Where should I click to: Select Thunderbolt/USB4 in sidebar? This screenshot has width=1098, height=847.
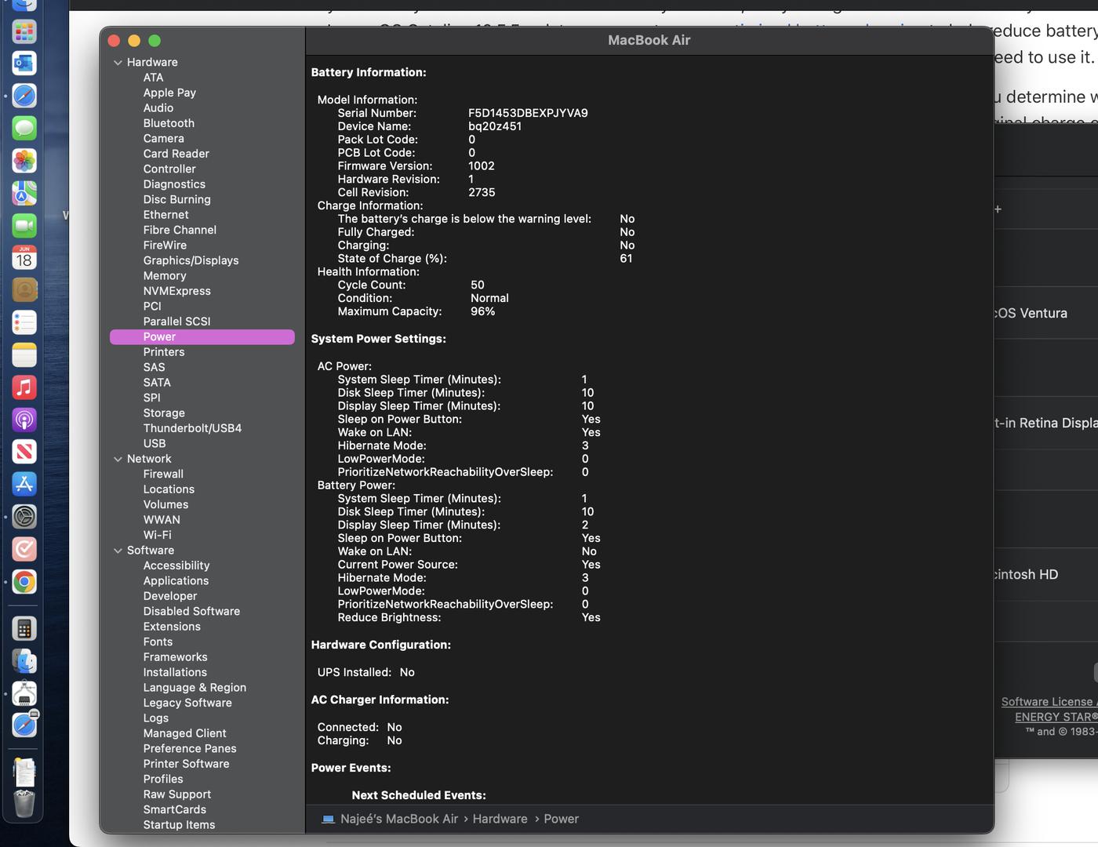(x=192, y=428)
